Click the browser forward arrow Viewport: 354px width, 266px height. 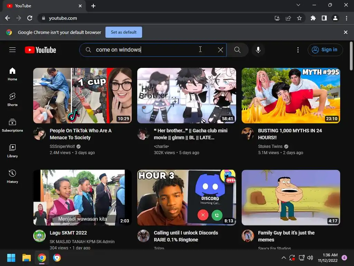(19, 18)
